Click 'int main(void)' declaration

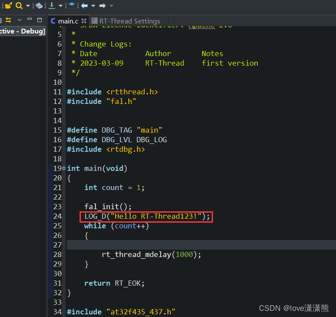(x=97, y=168)
